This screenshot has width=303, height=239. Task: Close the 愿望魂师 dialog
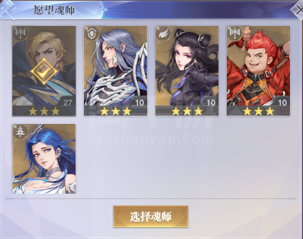coord(298,9)
